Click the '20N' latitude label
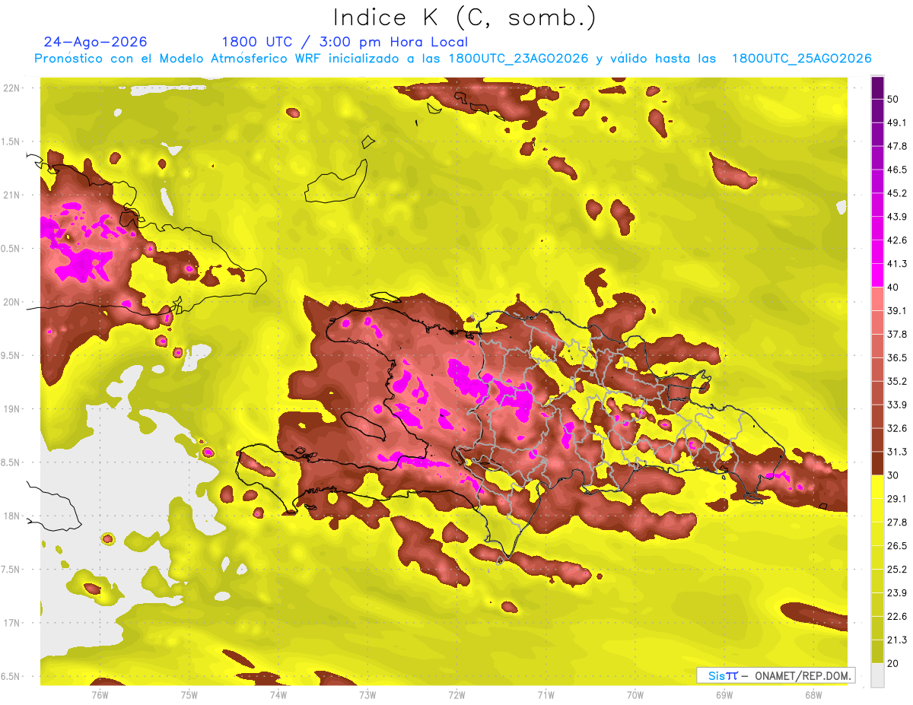Viewport: 913px width, 705px height. (11, 302)
